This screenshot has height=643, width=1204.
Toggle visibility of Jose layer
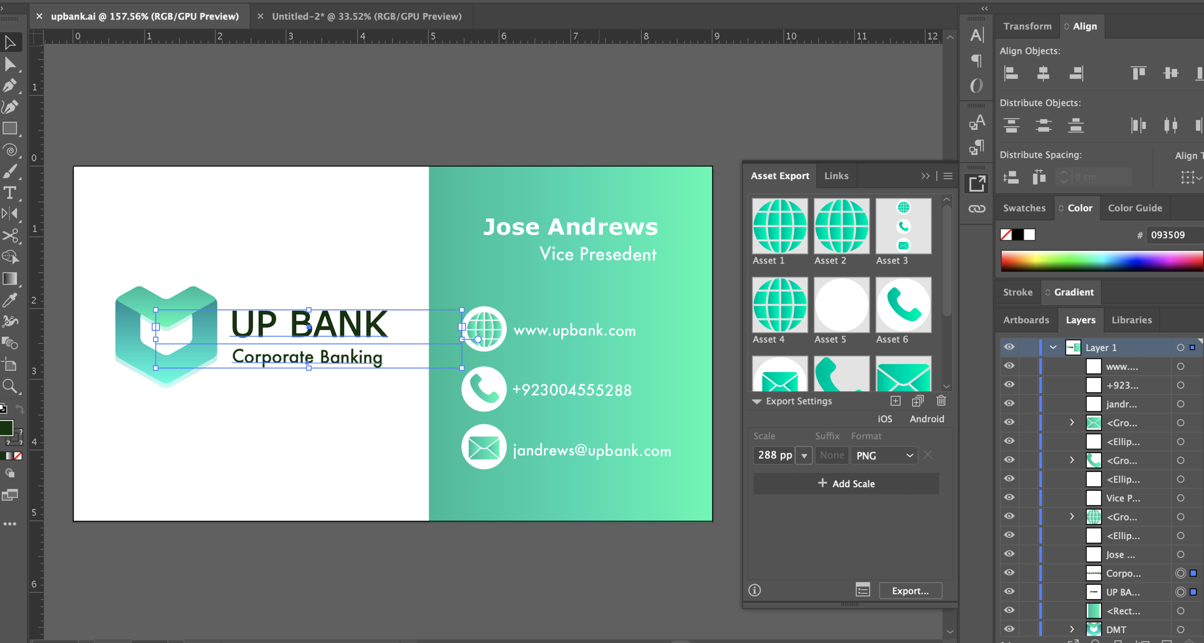tap(1009, 554)
